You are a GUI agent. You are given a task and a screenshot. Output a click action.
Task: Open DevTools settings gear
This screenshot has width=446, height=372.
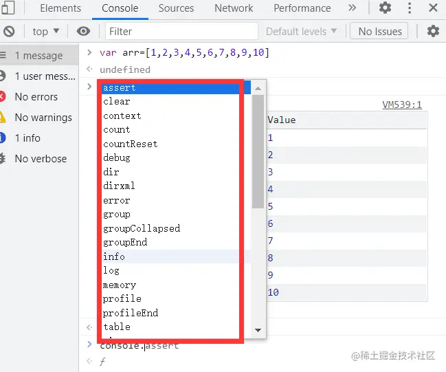pyautogui.click(x=385, y=8)
